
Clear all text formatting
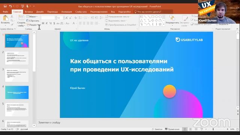point(75,18)
